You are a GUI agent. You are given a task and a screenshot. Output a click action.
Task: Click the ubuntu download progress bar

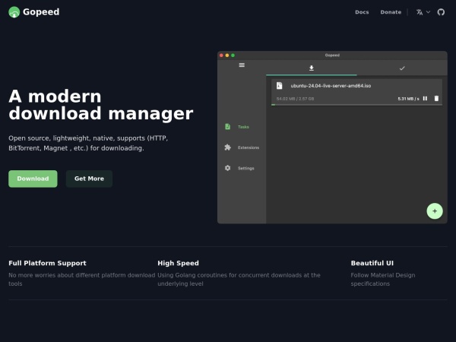pos(356,104)
